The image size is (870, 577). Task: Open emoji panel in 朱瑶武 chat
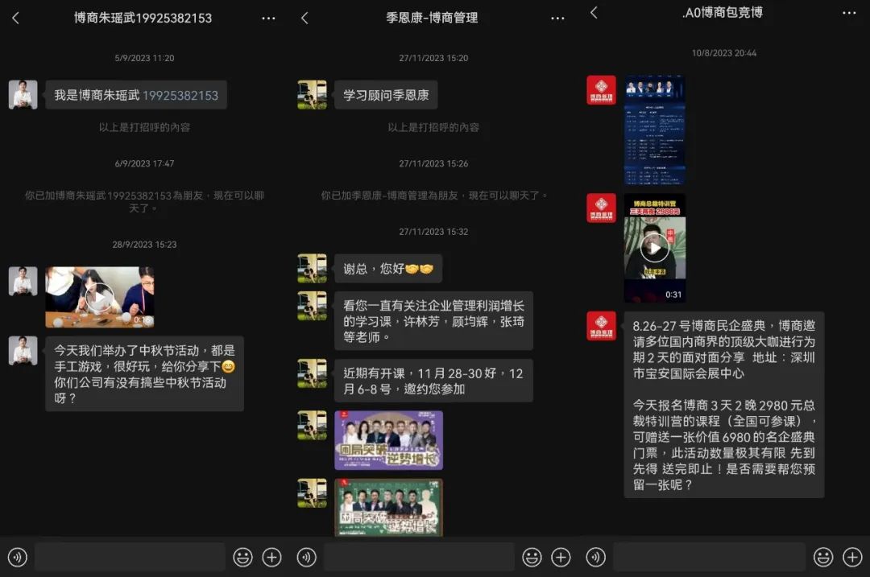(242, 557)
